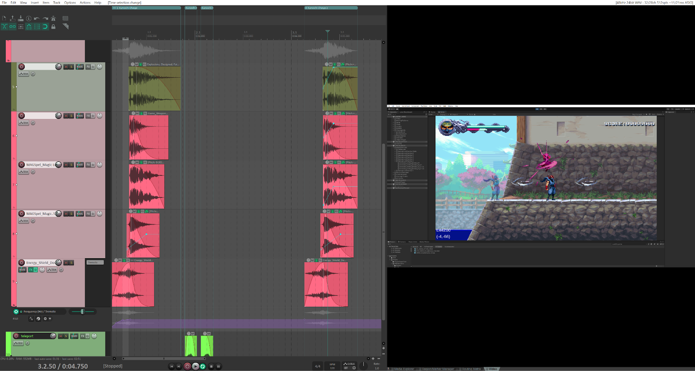This screenshot has width=695, height=371.
Task: Click the New project file icon
Action: (4, 19)
